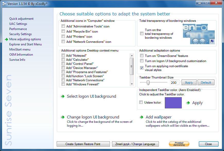Reset thumbnail size with Default button
Image resolution: width=224 pixels, height=151 pixels.
[x=206, y=83]
